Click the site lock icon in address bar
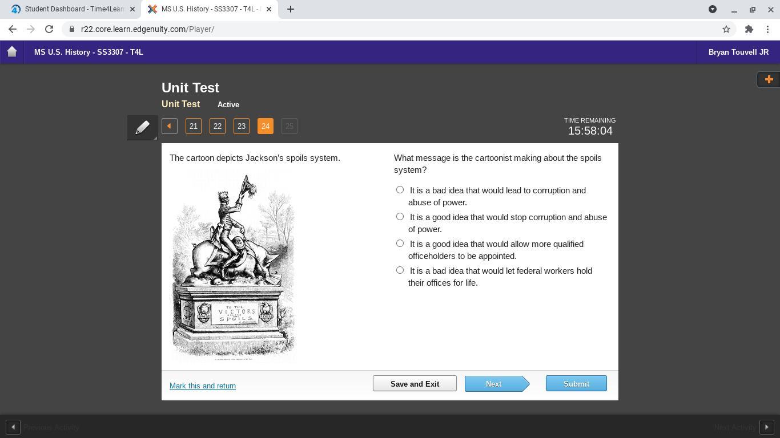This screenshot has height=438, width=780. click(72, 29)
